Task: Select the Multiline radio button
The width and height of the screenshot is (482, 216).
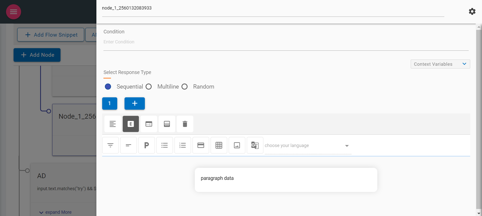Action: [149, 87]
